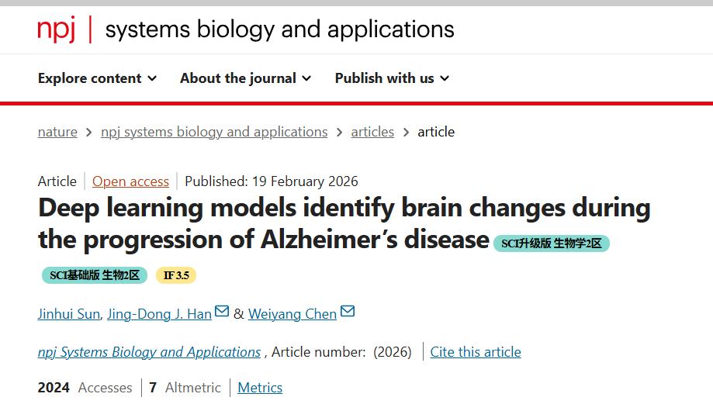Click the IF 3.5 impact factor badge
This screenshot has height=404, width=713.
pos(176,275)
